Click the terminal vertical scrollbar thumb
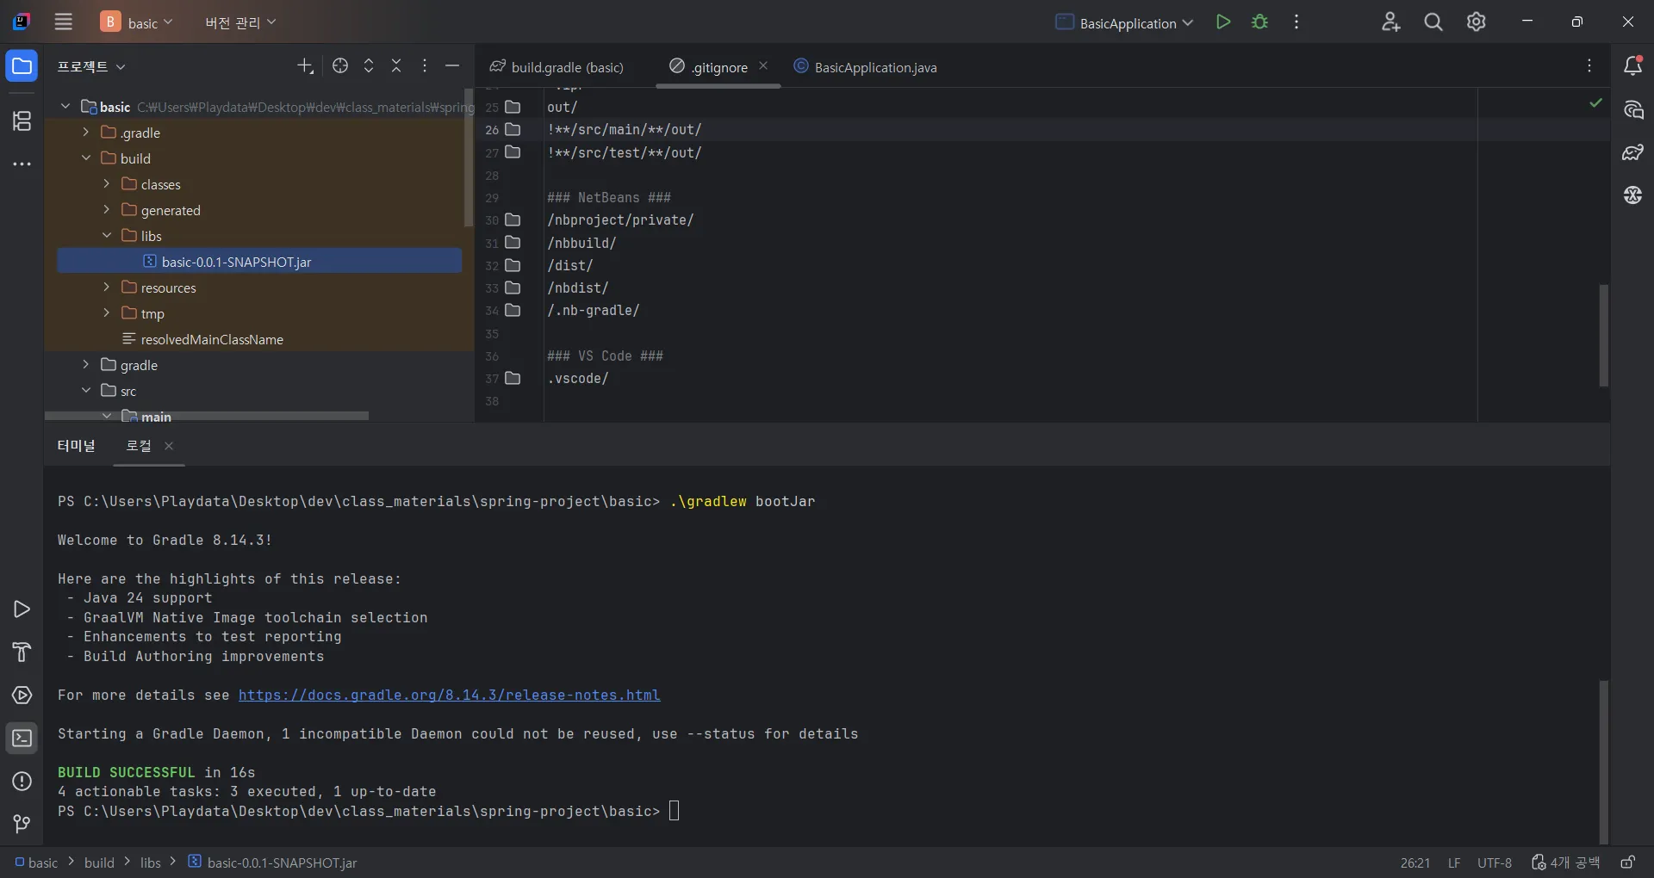 (1603, 762)
